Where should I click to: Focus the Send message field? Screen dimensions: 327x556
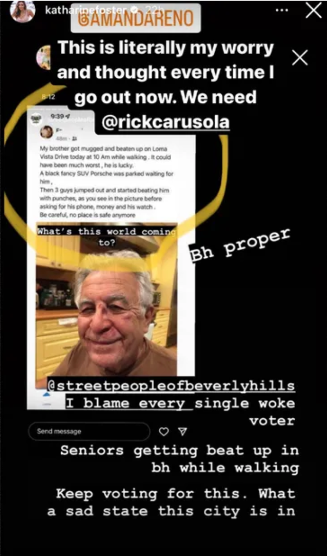tap(89, 432)
